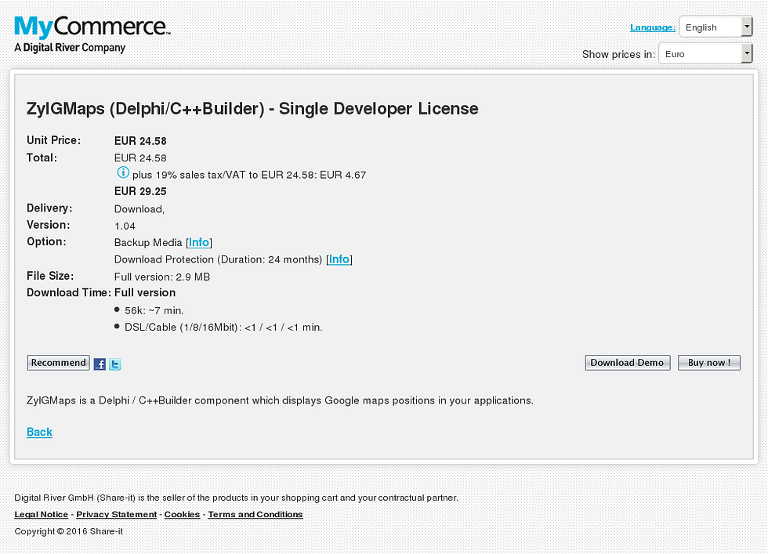Image resolution: width=768 pixels, height=554 pixels.
Task: Click the Download Demo button
Action: point(628,363)
